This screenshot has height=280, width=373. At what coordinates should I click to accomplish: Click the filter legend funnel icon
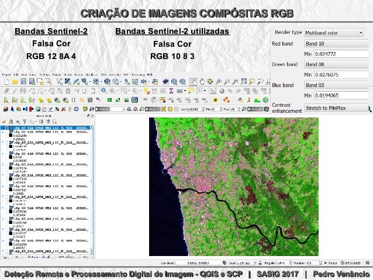pyautogui.click(x=25, y=122)
